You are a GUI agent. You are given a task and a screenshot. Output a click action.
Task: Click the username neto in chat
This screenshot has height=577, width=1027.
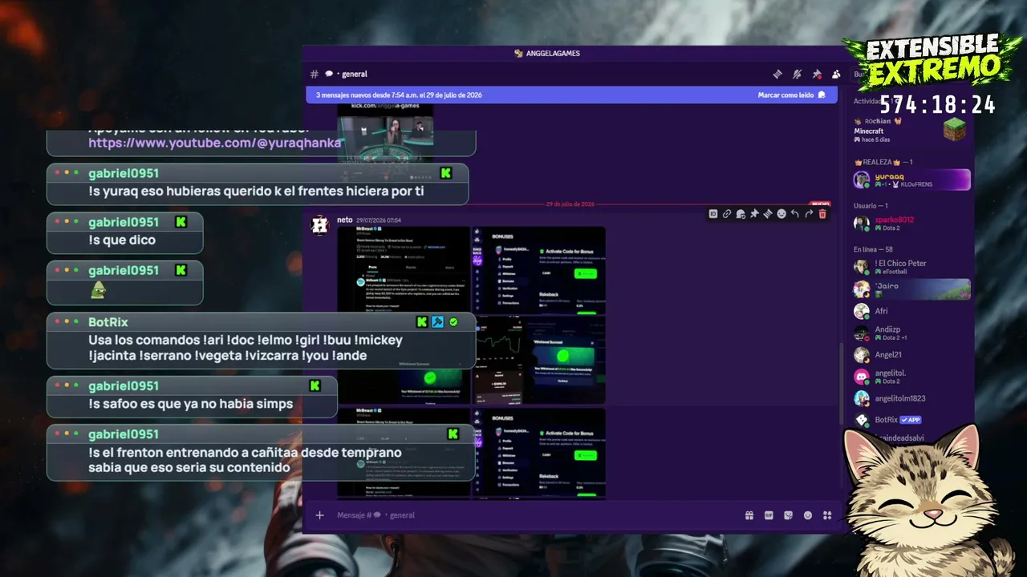pyautogui.click(x=345, y=220)
